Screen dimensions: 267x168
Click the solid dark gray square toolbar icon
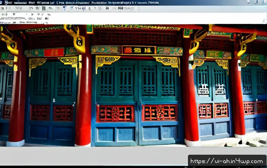(44, 8)
